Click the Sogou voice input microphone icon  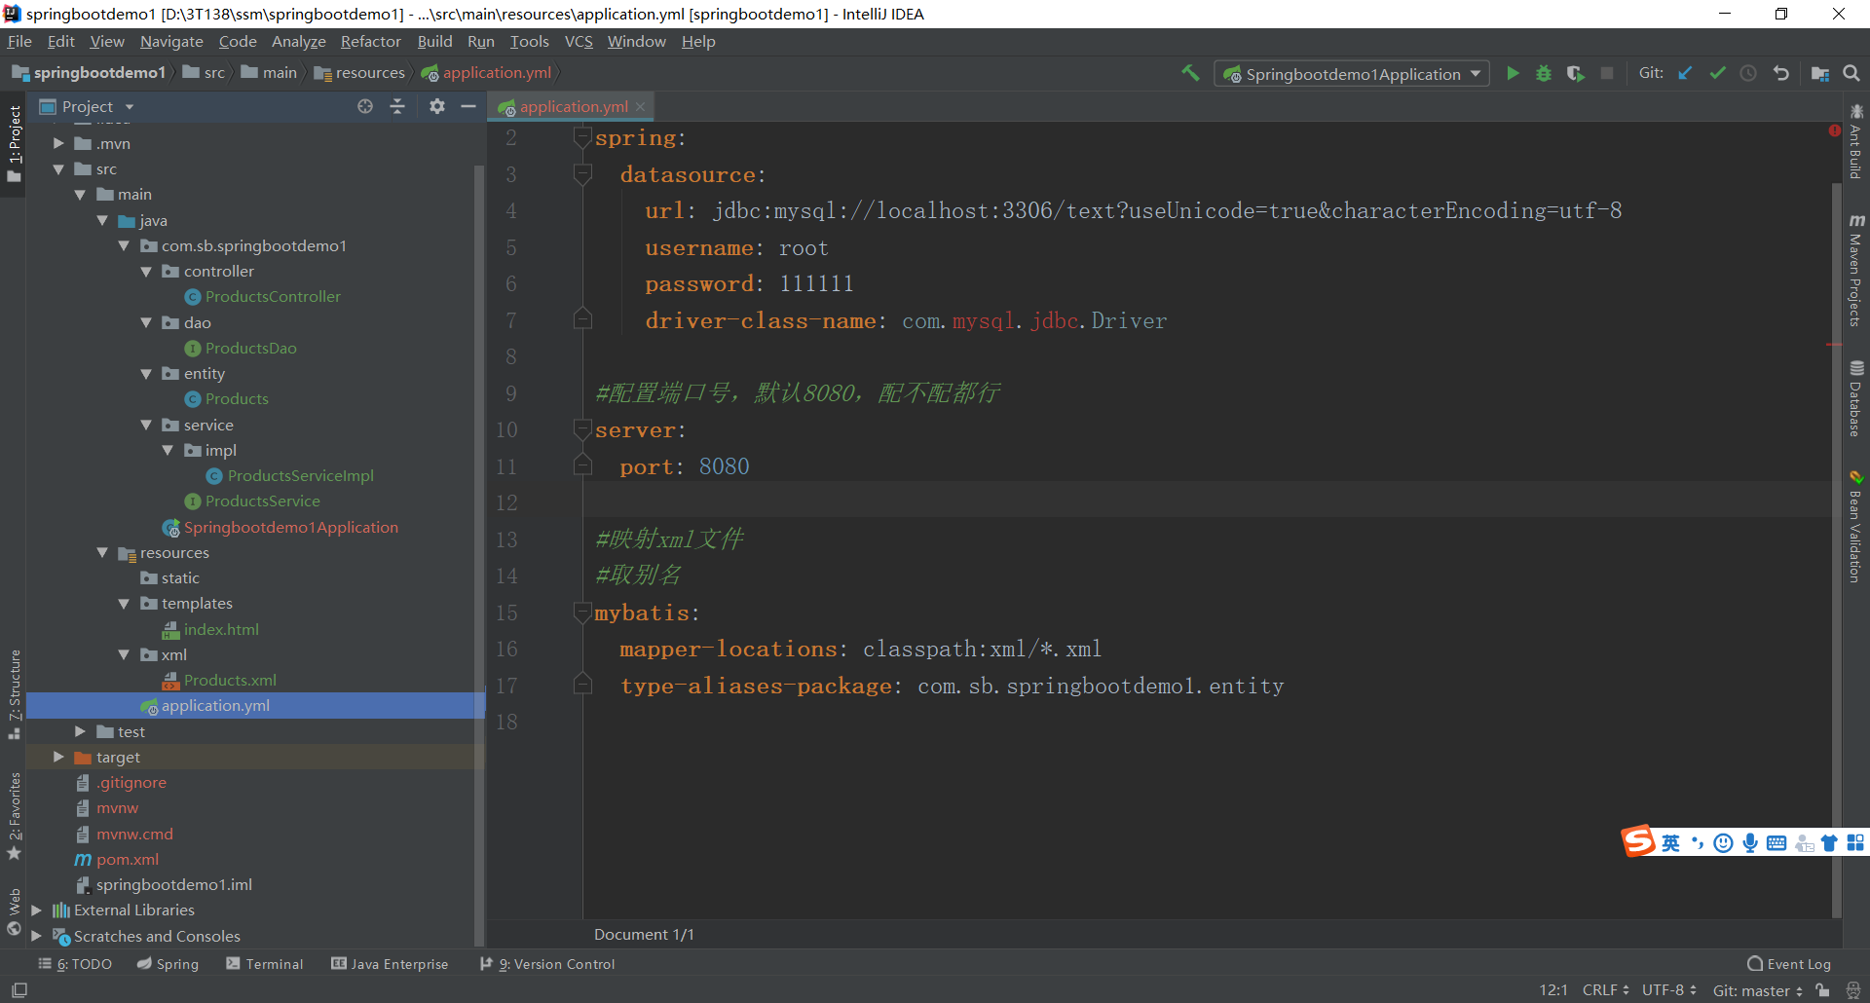(1750, 843)
